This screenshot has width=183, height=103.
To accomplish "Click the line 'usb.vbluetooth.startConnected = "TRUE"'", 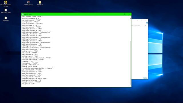I will pos(36,58).
